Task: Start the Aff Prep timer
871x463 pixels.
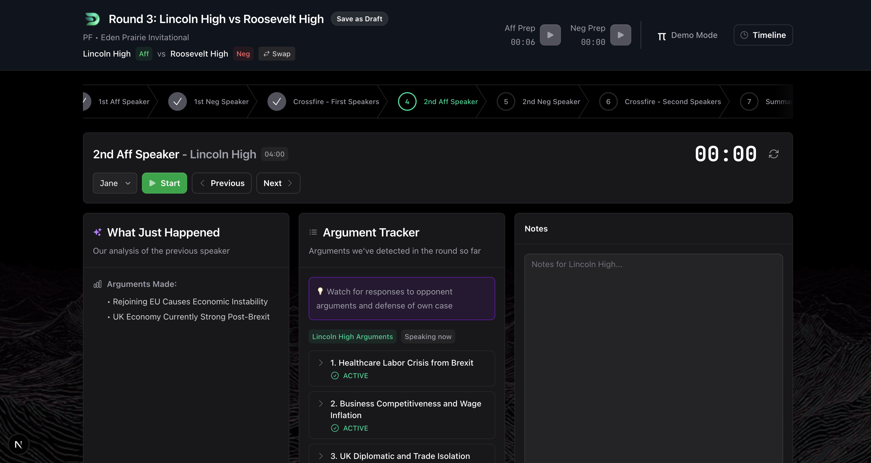Action: pos(550,35)
